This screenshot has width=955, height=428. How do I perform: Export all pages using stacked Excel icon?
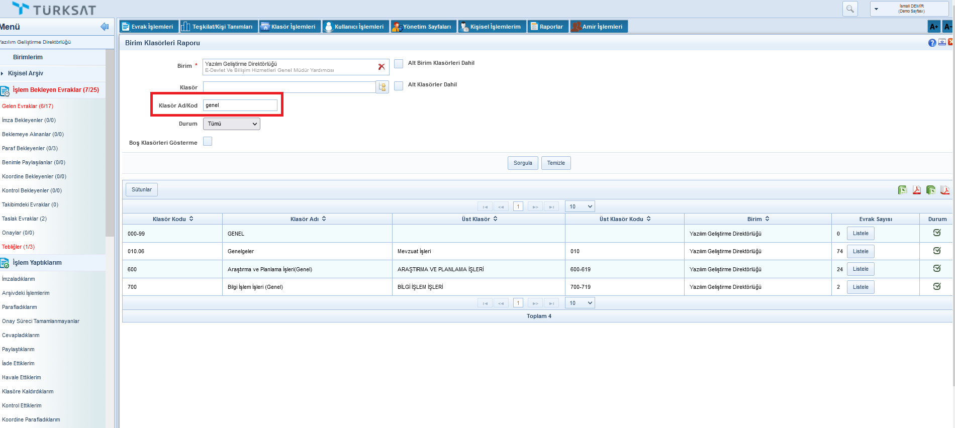click(931, 190)
